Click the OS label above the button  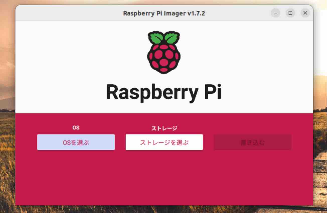pos(76,128)
